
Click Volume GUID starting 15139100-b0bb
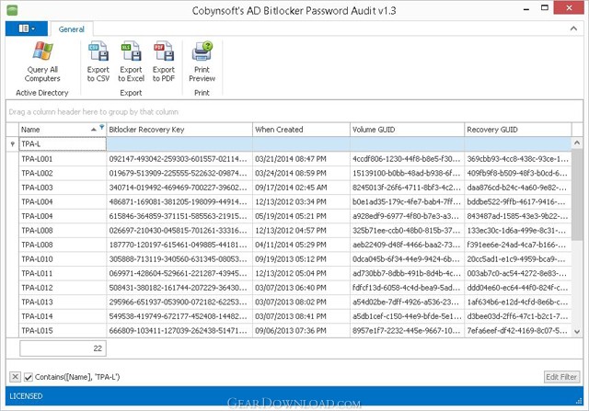pyautogui.click(x=407, y=173)
